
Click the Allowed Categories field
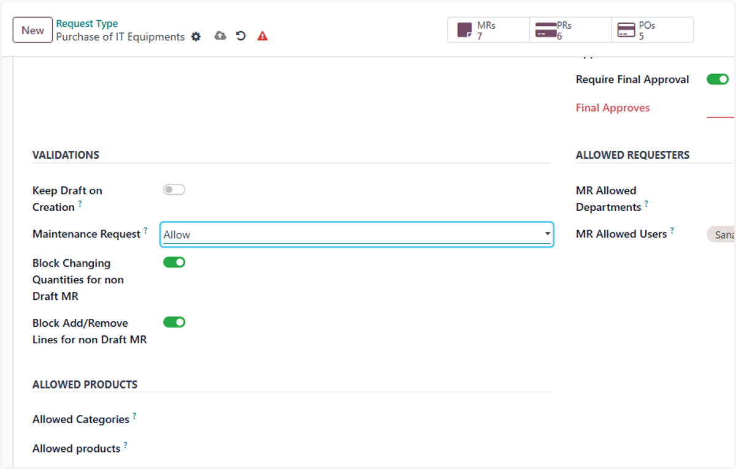356,420
